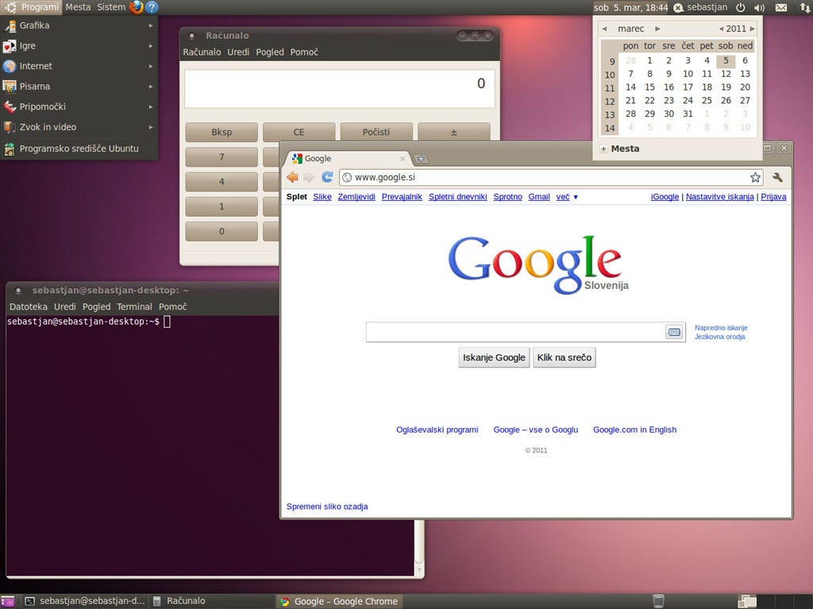
Task: Click the user status icon beside sebastjan
Action: [678, 8]
